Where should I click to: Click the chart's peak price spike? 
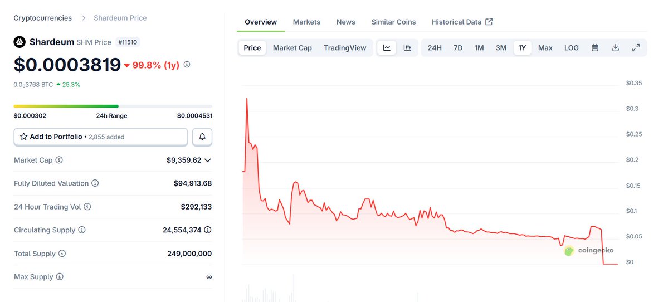coord(247,99)
